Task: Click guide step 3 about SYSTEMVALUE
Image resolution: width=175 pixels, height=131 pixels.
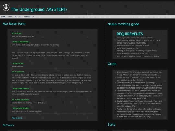Action: pos(140,85)
